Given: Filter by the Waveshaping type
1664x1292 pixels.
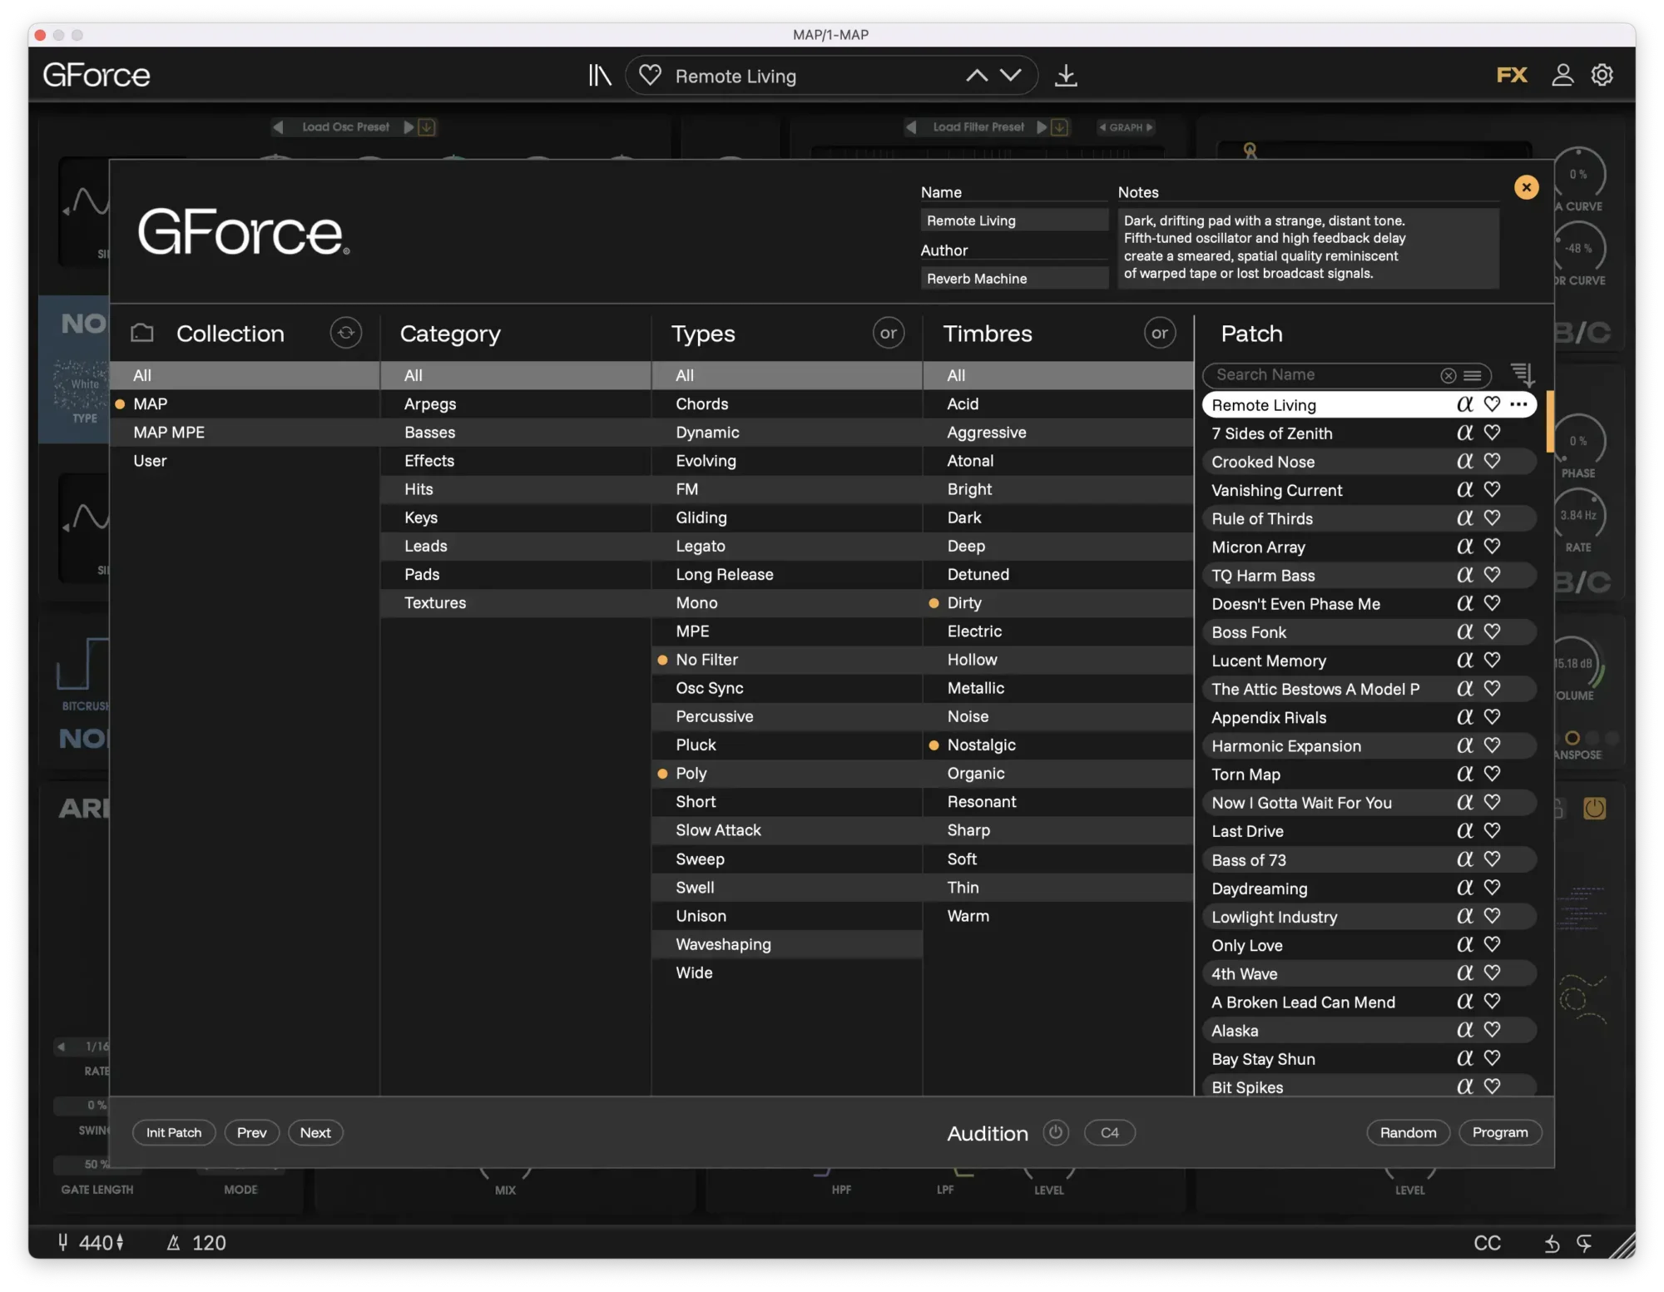Looking at the screenshot, I should point(787,944).
